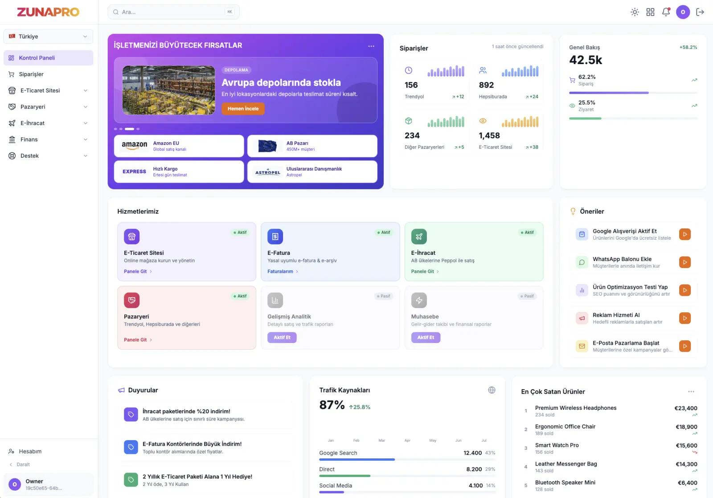This screenshot has height=498, width=713.
Task: Click the ZUNAPRO logo
Action: [48, 12]
